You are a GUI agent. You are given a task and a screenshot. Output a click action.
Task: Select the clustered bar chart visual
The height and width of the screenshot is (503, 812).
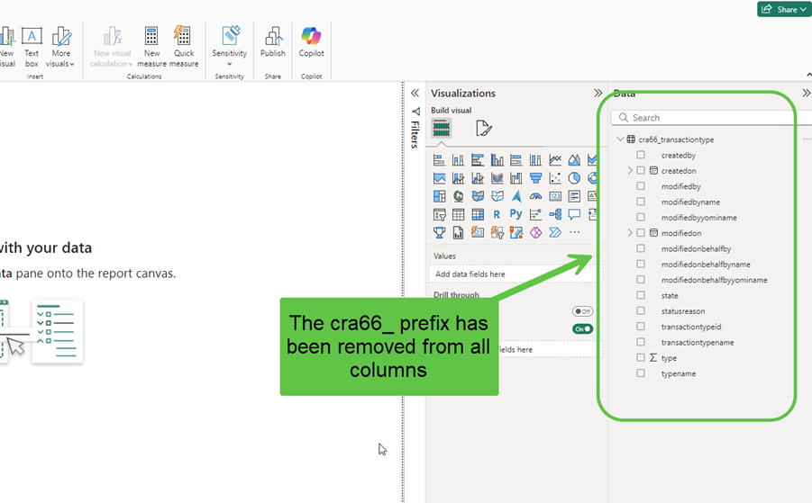click(x=478, y=160)
